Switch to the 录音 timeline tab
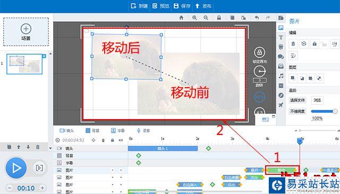Screen dimensions: 340x194 pyautogui.click(x=143, y=130)
